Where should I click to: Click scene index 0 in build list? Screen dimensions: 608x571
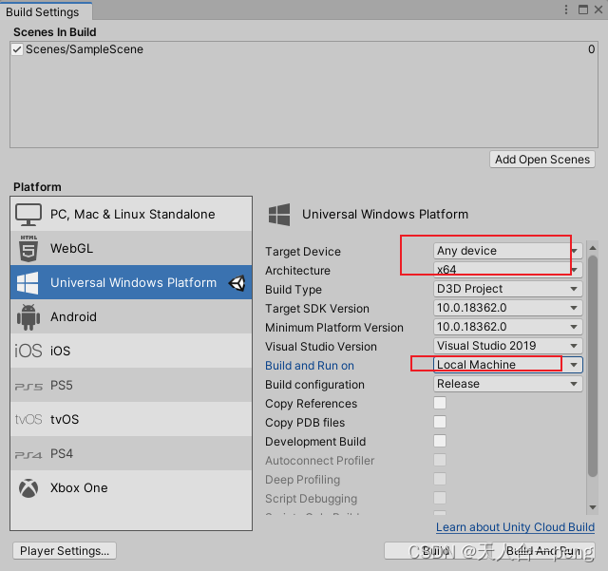(591, 49)
